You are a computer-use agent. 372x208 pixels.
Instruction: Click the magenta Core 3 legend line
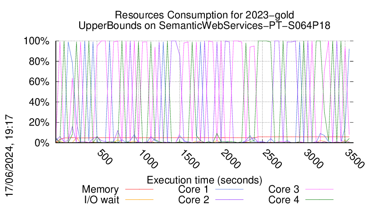coord(319,190)
